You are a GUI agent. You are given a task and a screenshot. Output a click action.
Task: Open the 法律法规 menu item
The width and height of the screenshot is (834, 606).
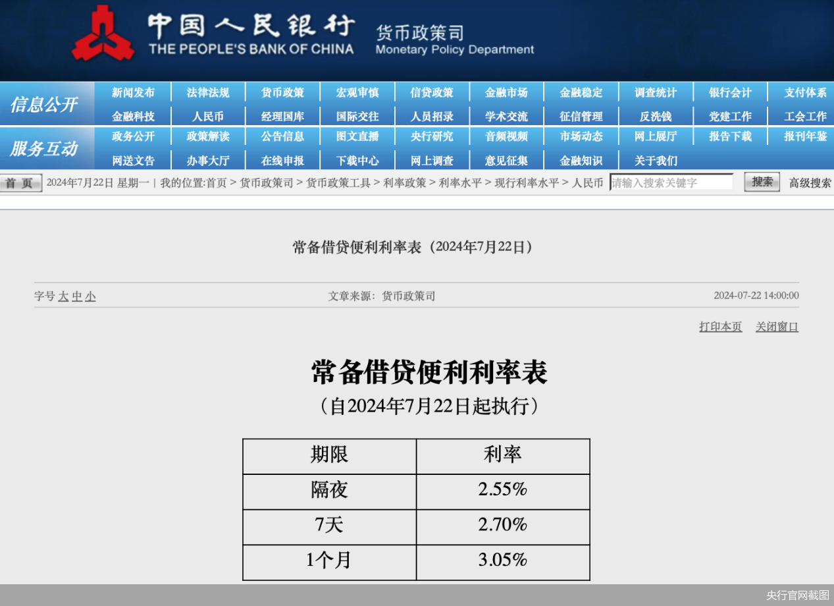208,93
